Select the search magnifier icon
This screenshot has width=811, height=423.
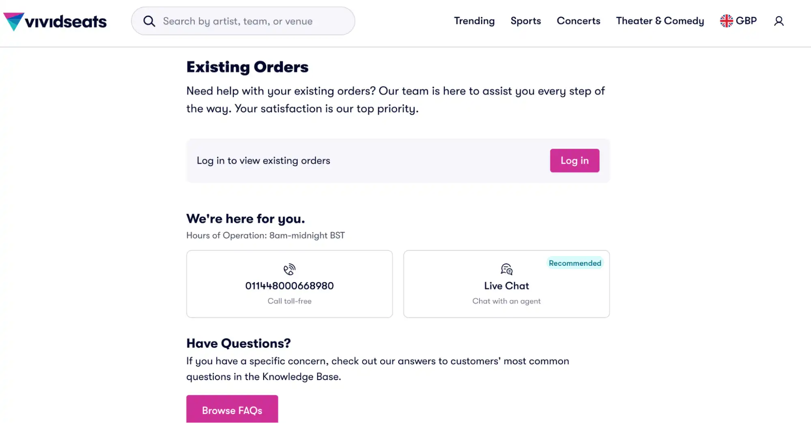[149, 21]
